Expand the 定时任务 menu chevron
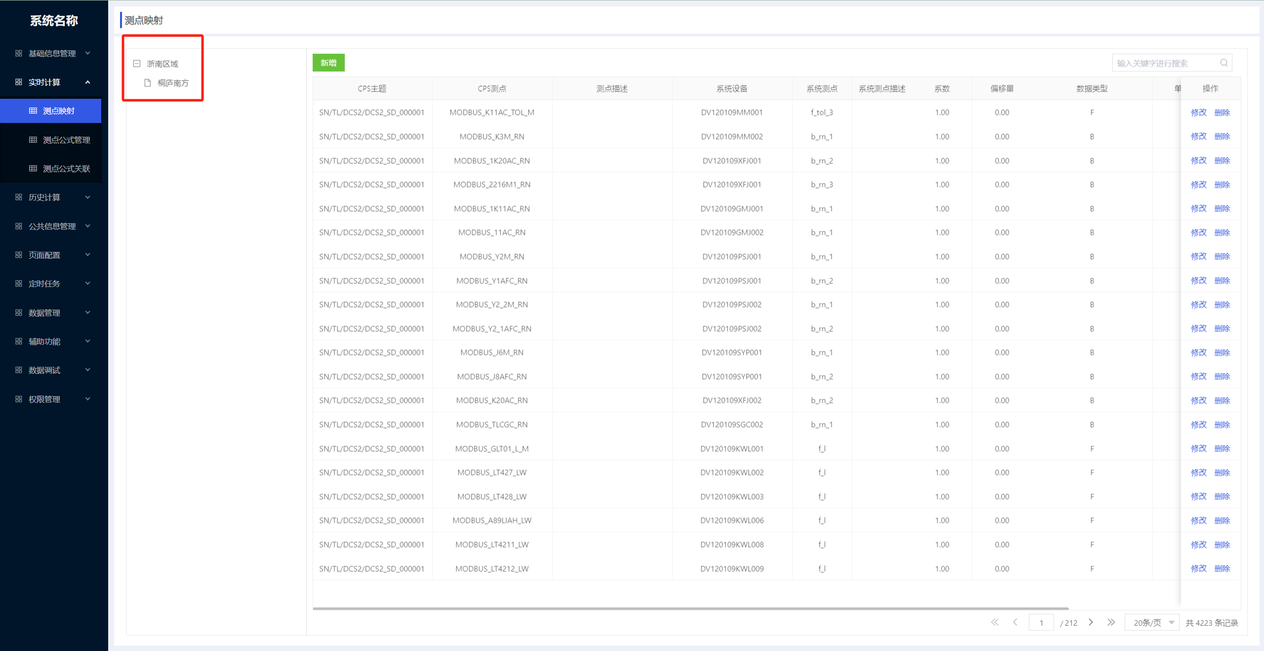1264x651 pixels. [88, 284]
